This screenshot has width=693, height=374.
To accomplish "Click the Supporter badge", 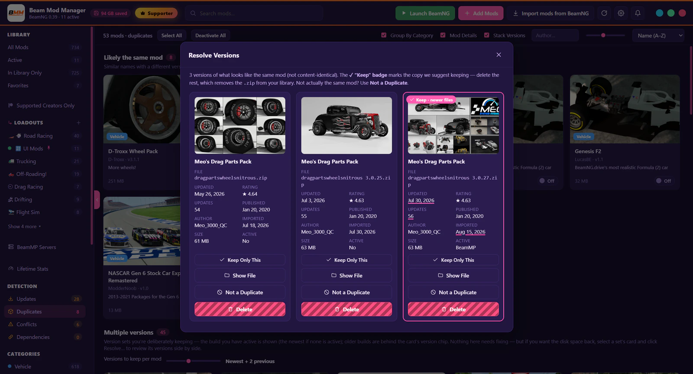I will click(x=156, y=13).
